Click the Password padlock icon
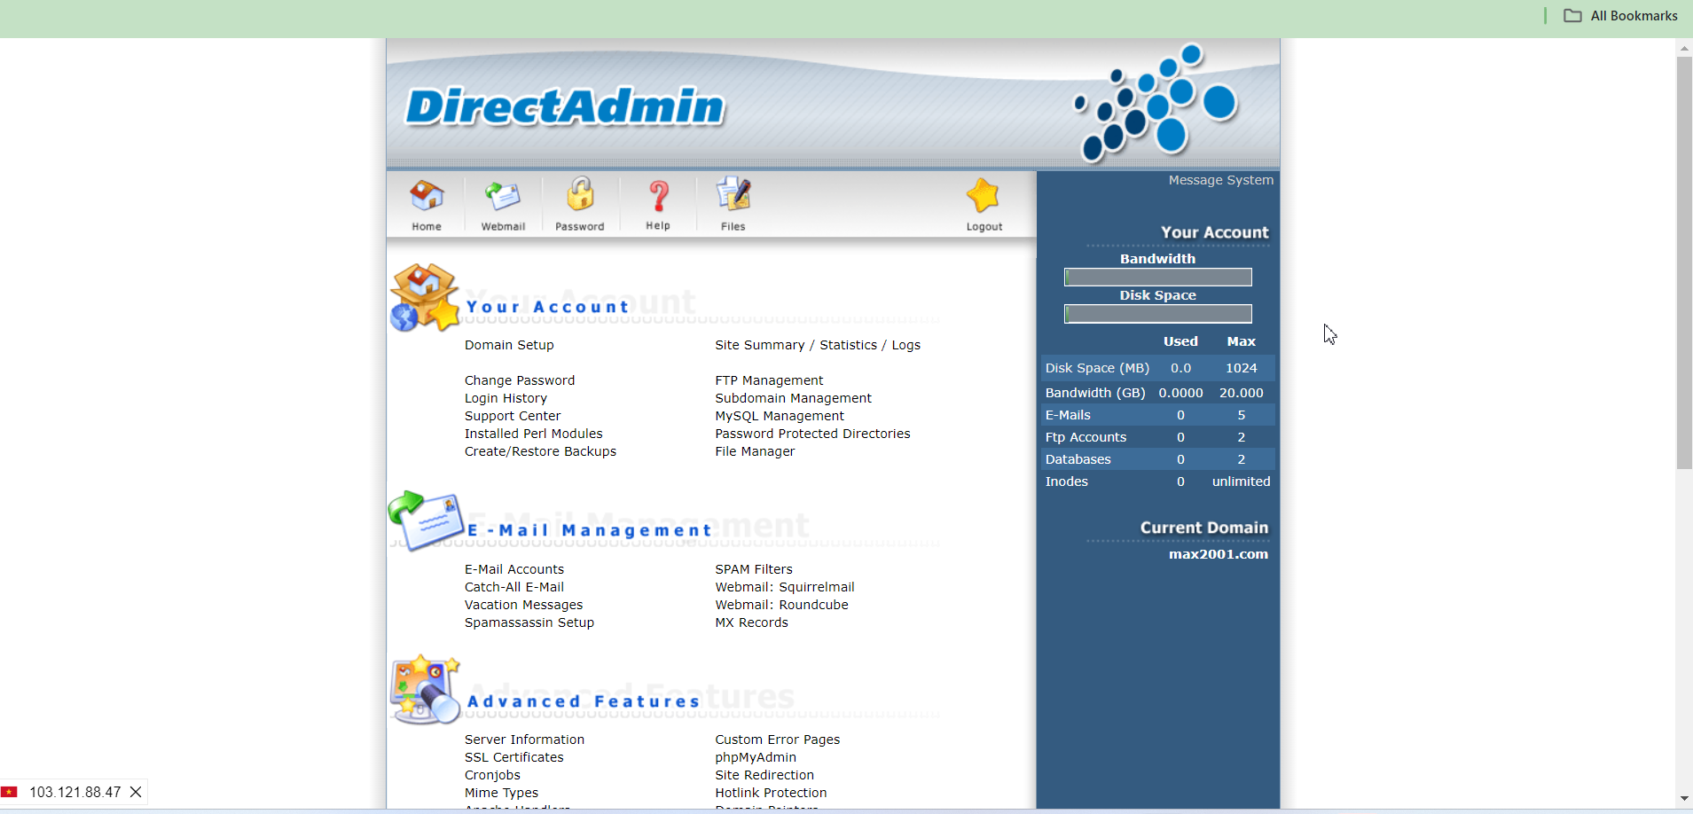Screen dimensions: 1693x814 [x=580, y=194]
